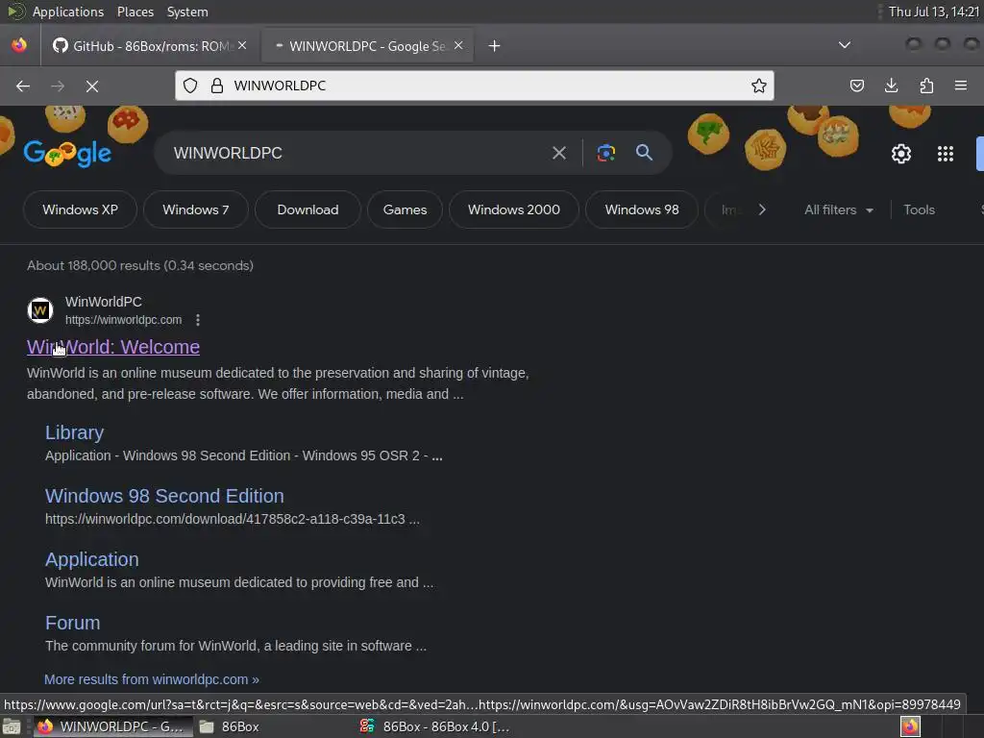Filter results by Windows 98 chip
This screenshot has width=984, height=738.
pyautogui.click(x=641, y=209)
